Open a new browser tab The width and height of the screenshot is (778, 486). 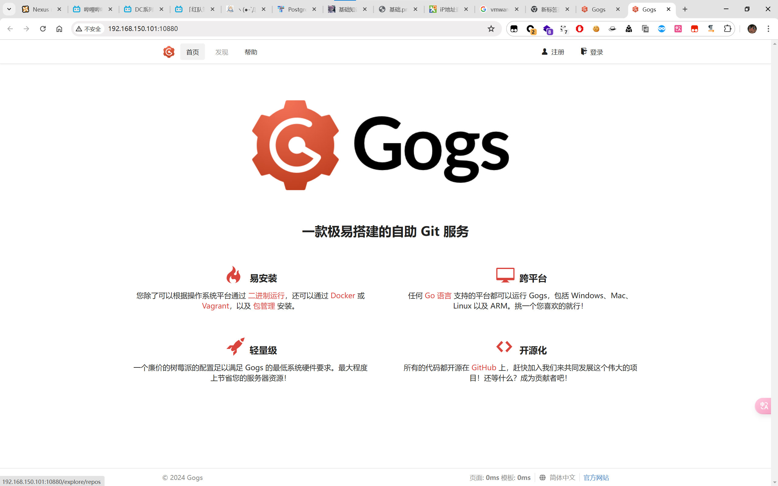click(x=685, y=9)
